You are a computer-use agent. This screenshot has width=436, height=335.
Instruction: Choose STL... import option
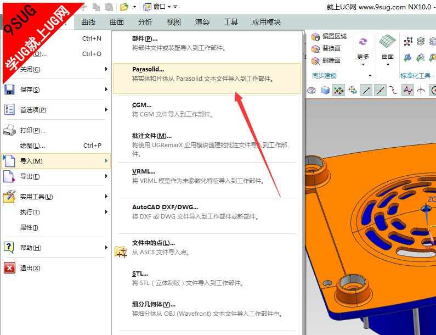coord(207,278)
